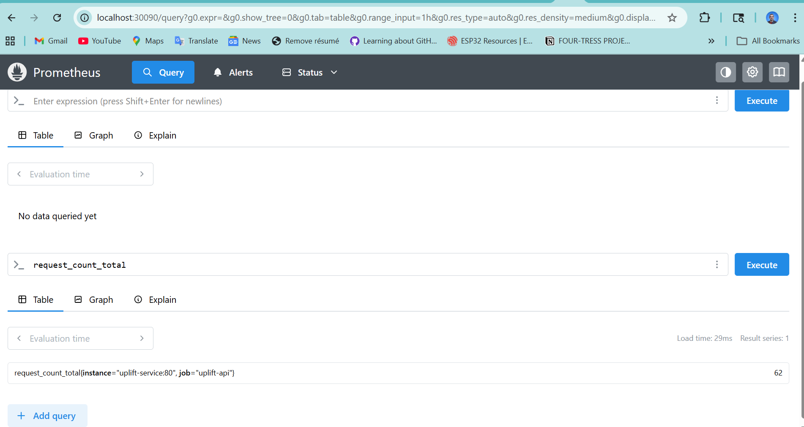Reload the page in the browser
Viewport: 804px width, 427px height.
[x=57, y=18]
